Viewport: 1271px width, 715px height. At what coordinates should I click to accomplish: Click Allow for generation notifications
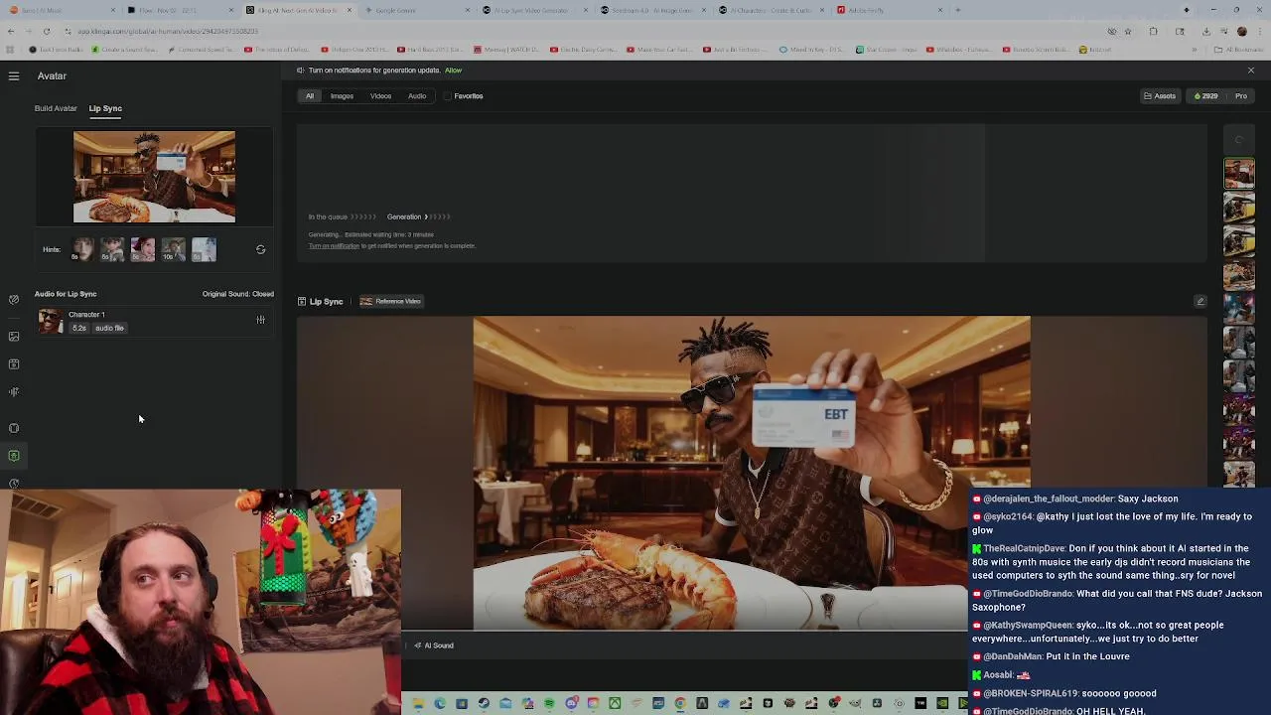pos(453,71)
